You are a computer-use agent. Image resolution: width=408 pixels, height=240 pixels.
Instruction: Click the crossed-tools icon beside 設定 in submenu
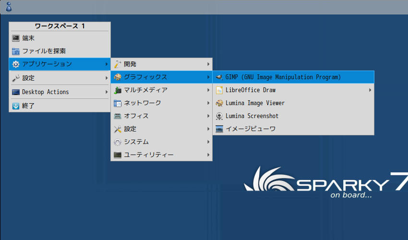click(118, 129)
